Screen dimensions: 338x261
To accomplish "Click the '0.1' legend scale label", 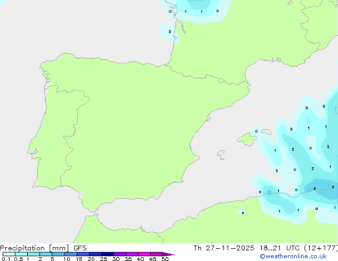I will (x=6, y=259).
